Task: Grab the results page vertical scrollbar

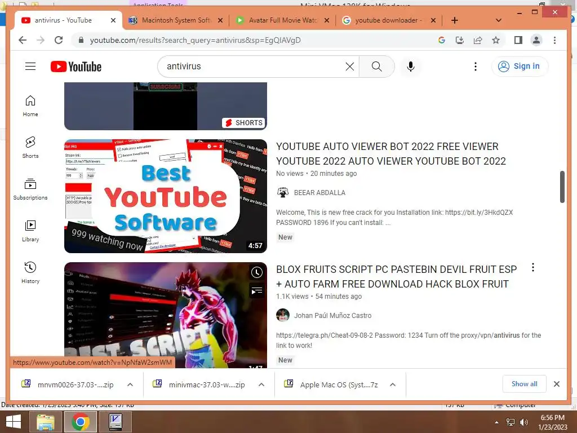Action: pos(562,187)
